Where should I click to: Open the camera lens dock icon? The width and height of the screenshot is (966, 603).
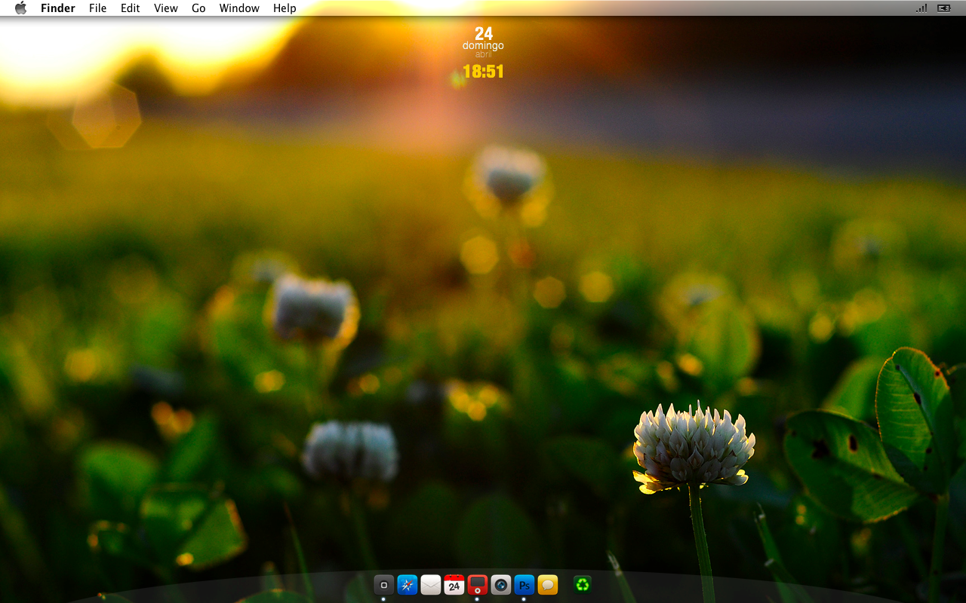coord(501,585)
